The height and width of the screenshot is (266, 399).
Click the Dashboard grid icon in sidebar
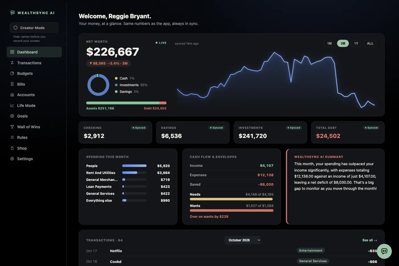[x=12, y=52]
